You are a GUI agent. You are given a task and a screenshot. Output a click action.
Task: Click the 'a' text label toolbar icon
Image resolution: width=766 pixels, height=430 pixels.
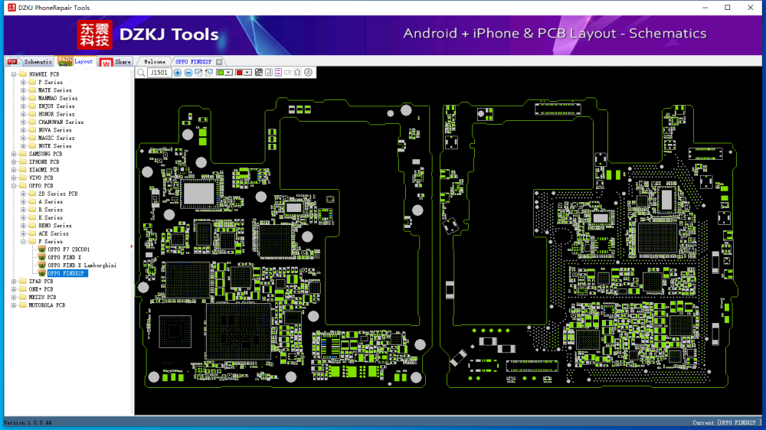(269, 73)
